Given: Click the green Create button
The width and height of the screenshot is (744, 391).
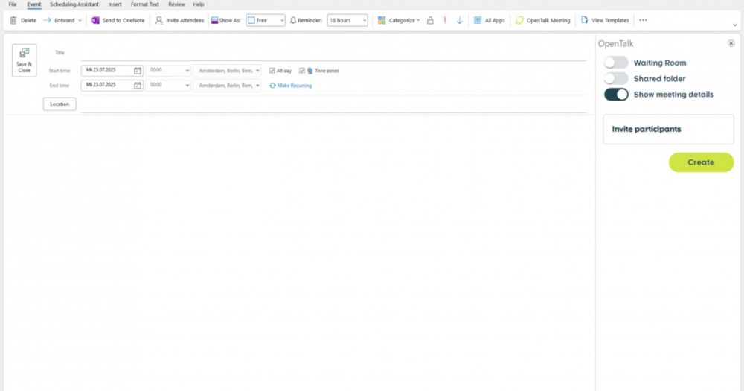Looking at the screenshot, I should pos(701,162).
